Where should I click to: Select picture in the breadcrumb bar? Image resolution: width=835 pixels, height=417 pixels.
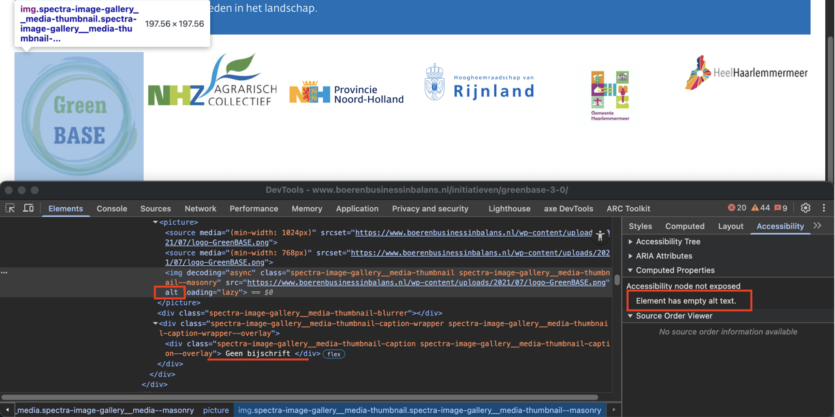click(215, 410)
